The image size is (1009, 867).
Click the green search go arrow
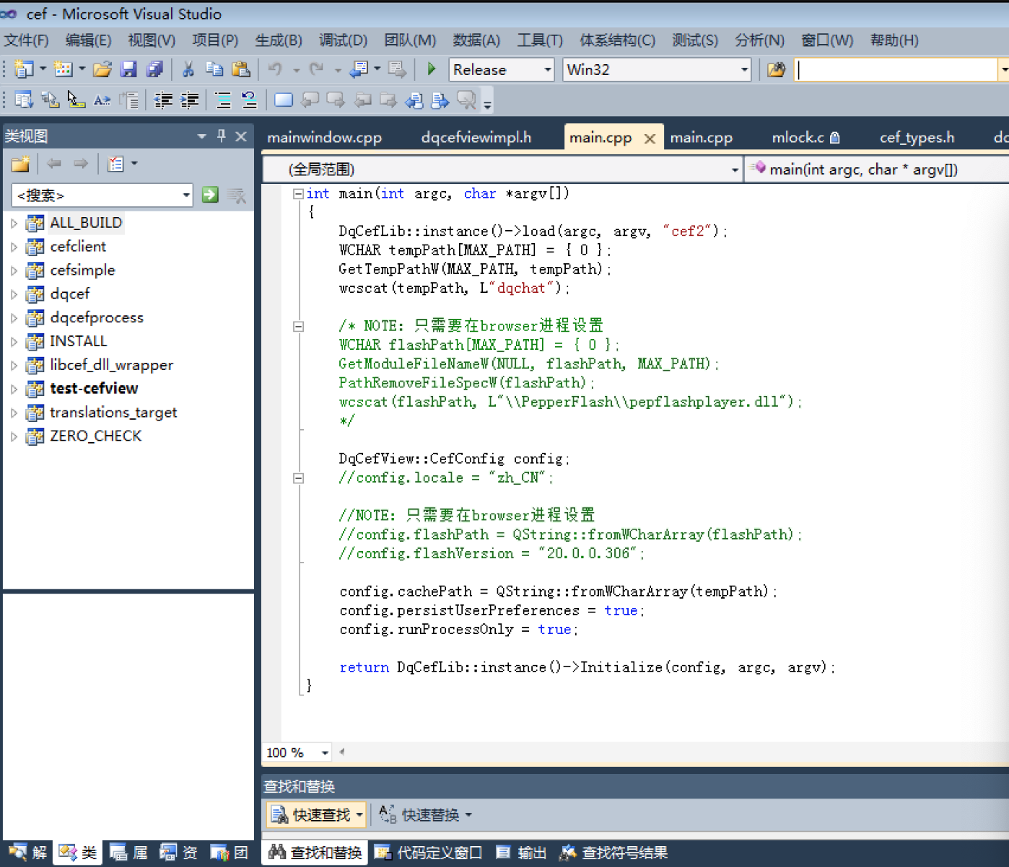pyautogui.click(x=210, y=195)
